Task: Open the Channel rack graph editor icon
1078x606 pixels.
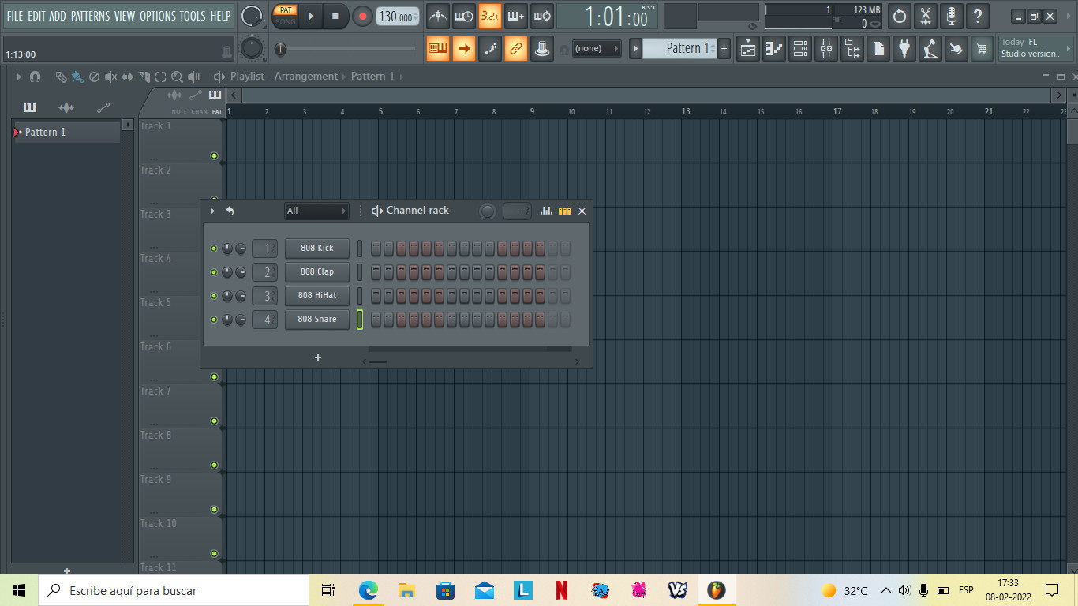Action: (x=546, y=211)
